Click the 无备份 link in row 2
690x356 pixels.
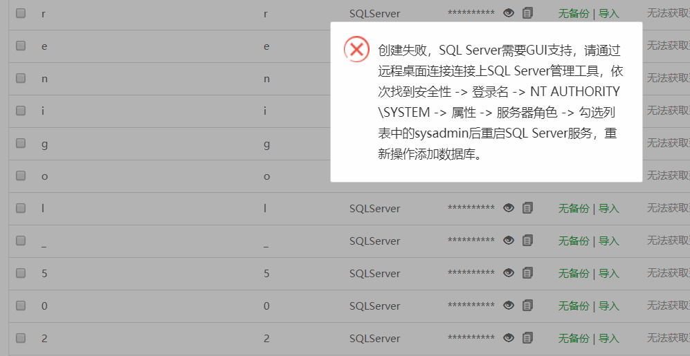[x=574, y=339]
